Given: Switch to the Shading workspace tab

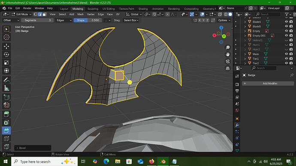Looking at the screenshot, I should click(x=143, y=9).
